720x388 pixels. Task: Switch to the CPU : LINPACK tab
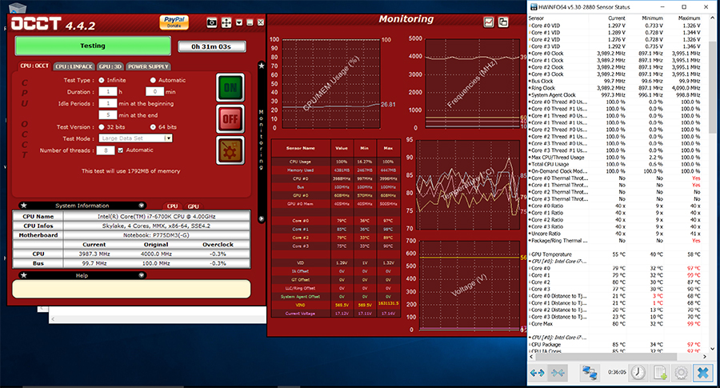pos(74,66)
